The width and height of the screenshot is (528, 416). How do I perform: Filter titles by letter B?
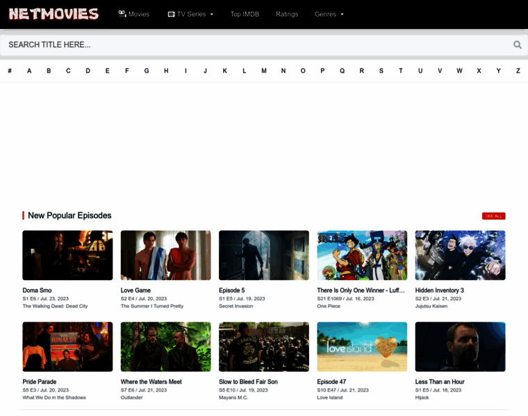tap(49, 71)
